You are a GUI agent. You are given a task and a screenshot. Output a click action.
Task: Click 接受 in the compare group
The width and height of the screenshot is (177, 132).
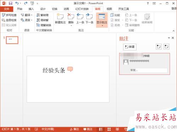(115, 20)
